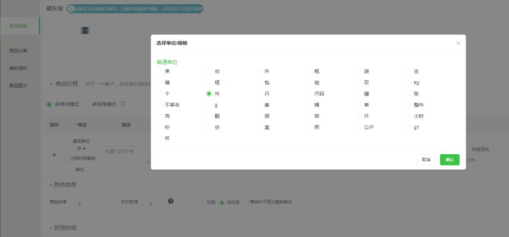Select the 套 unit radio button
Screen dimensions: 509x237
point(259,105)
